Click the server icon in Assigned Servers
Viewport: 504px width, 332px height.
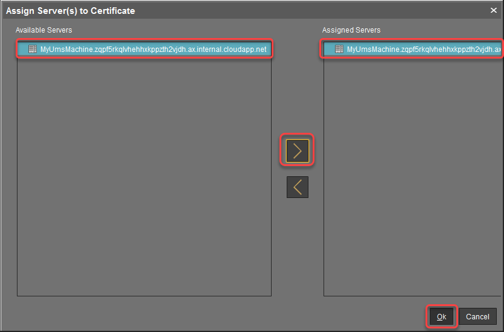tap(339, 49)
